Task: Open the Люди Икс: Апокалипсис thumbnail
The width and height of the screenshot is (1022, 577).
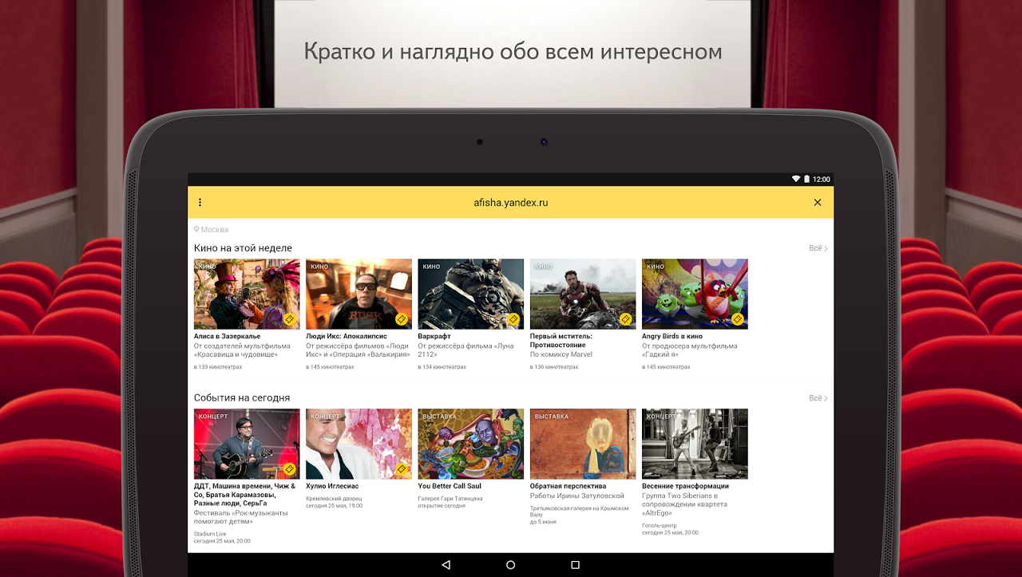Action: point(359,294)
